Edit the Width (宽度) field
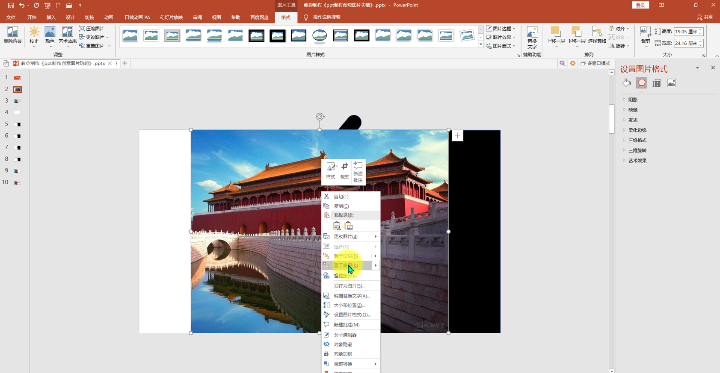 [x=688, y=43]
